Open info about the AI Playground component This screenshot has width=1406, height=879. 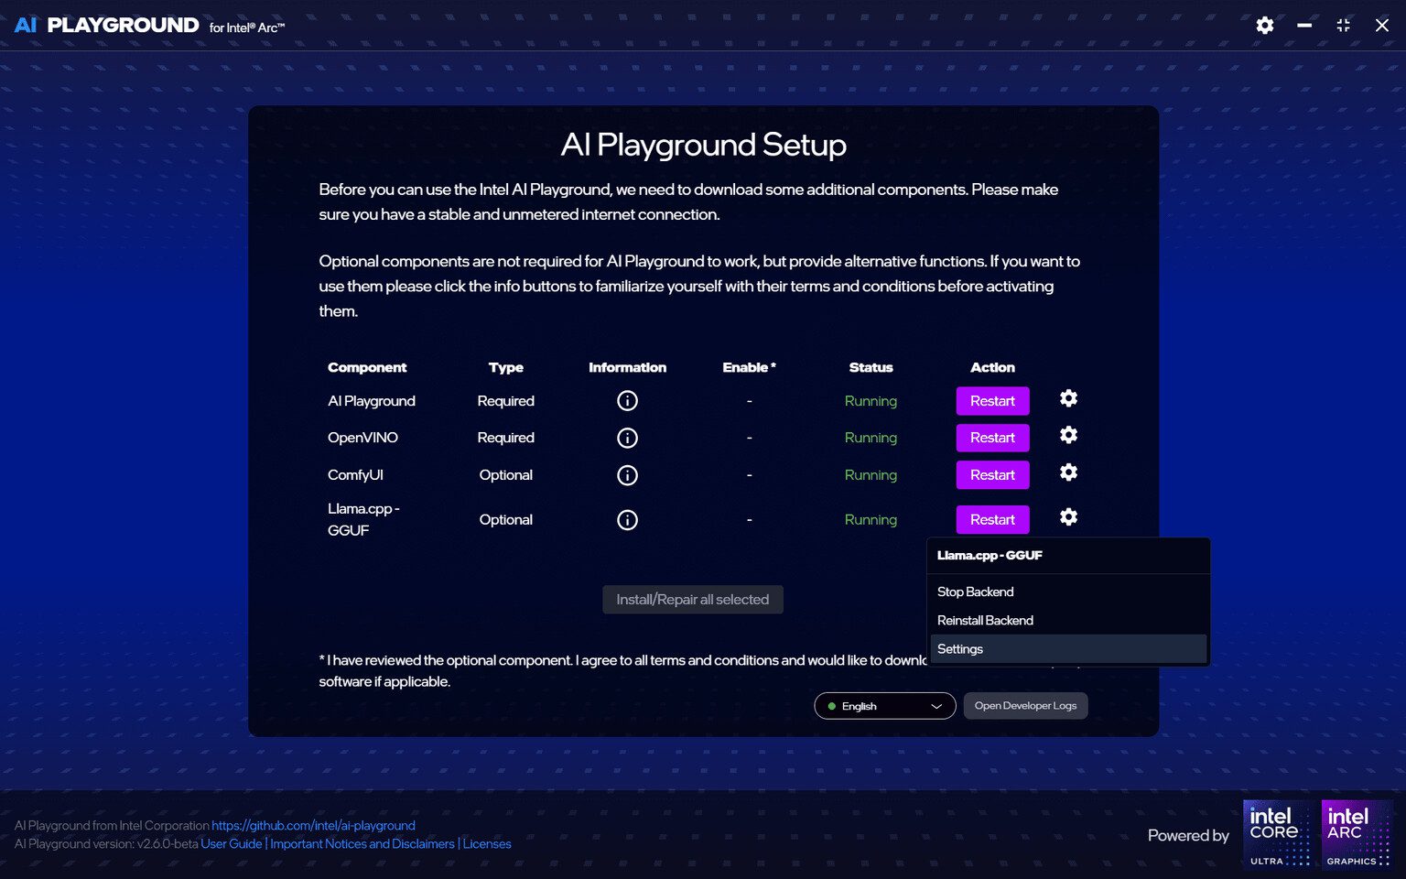pos(627,400)
